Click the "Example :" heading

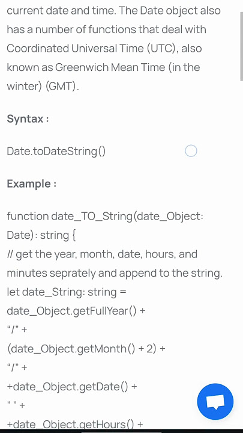pyautogui.click(x=32, y=183)
